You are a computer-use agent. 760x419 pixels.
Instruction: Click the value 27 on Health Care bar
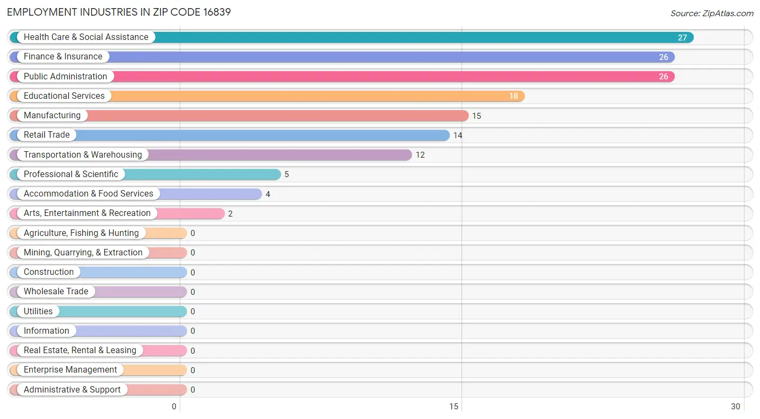682,38
